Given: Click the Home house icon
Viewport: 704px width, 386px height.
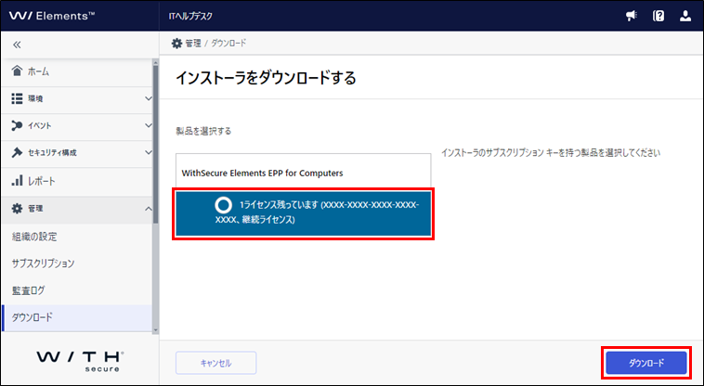Looking at the screenshot, I should [x=17, y=71].
